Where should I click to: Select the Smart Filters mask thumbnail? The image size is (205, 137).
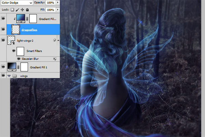click(20, 51)
